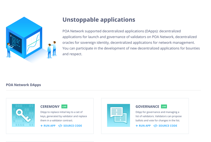Click the Unstoppable applications heading
Image resolution: width=211 pixels, height=142 pixels.
click(99, 20)
